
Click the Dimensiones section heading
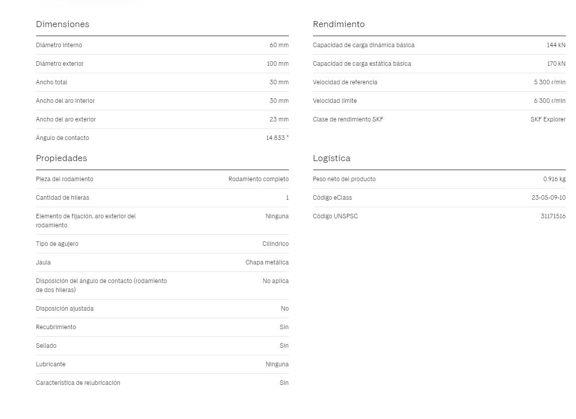coord(62,24)
